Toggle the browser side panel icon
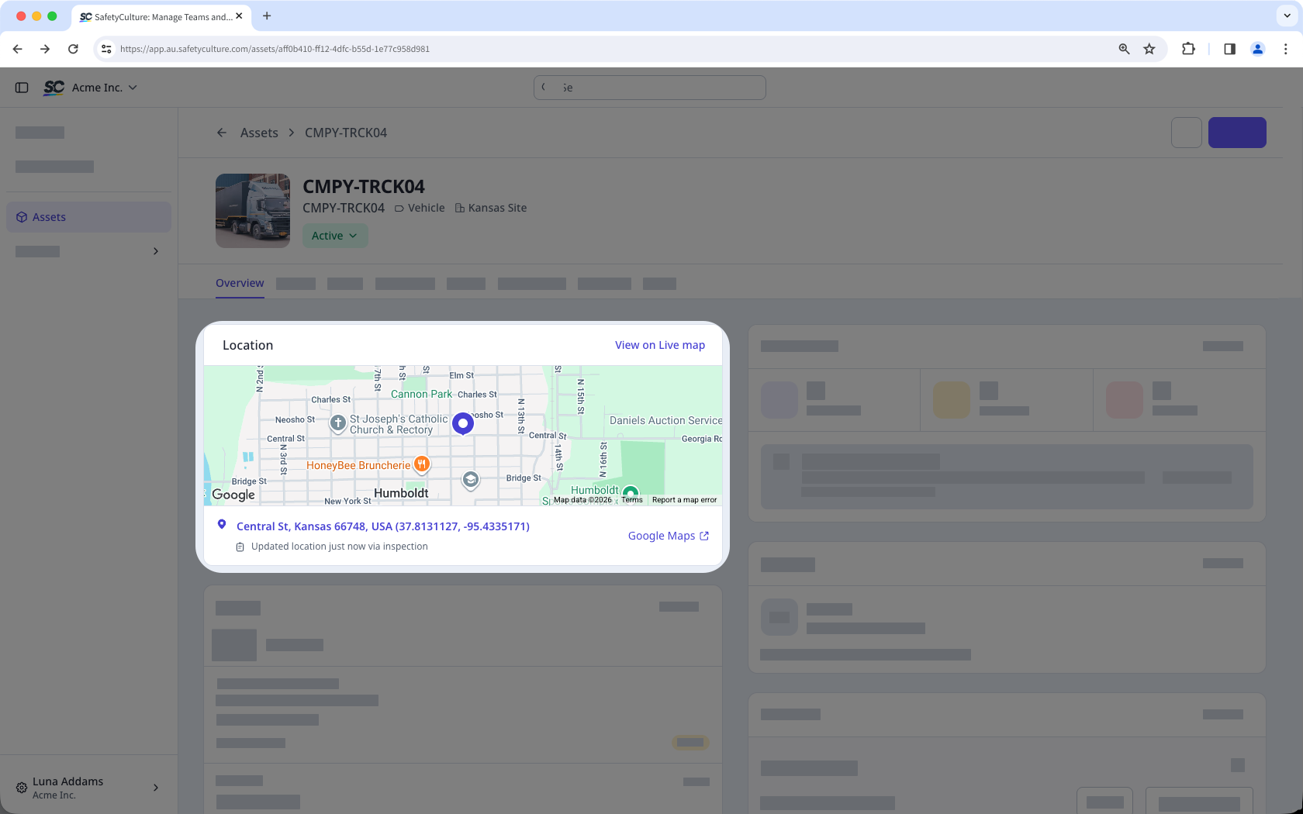 tap(1229, 49)
